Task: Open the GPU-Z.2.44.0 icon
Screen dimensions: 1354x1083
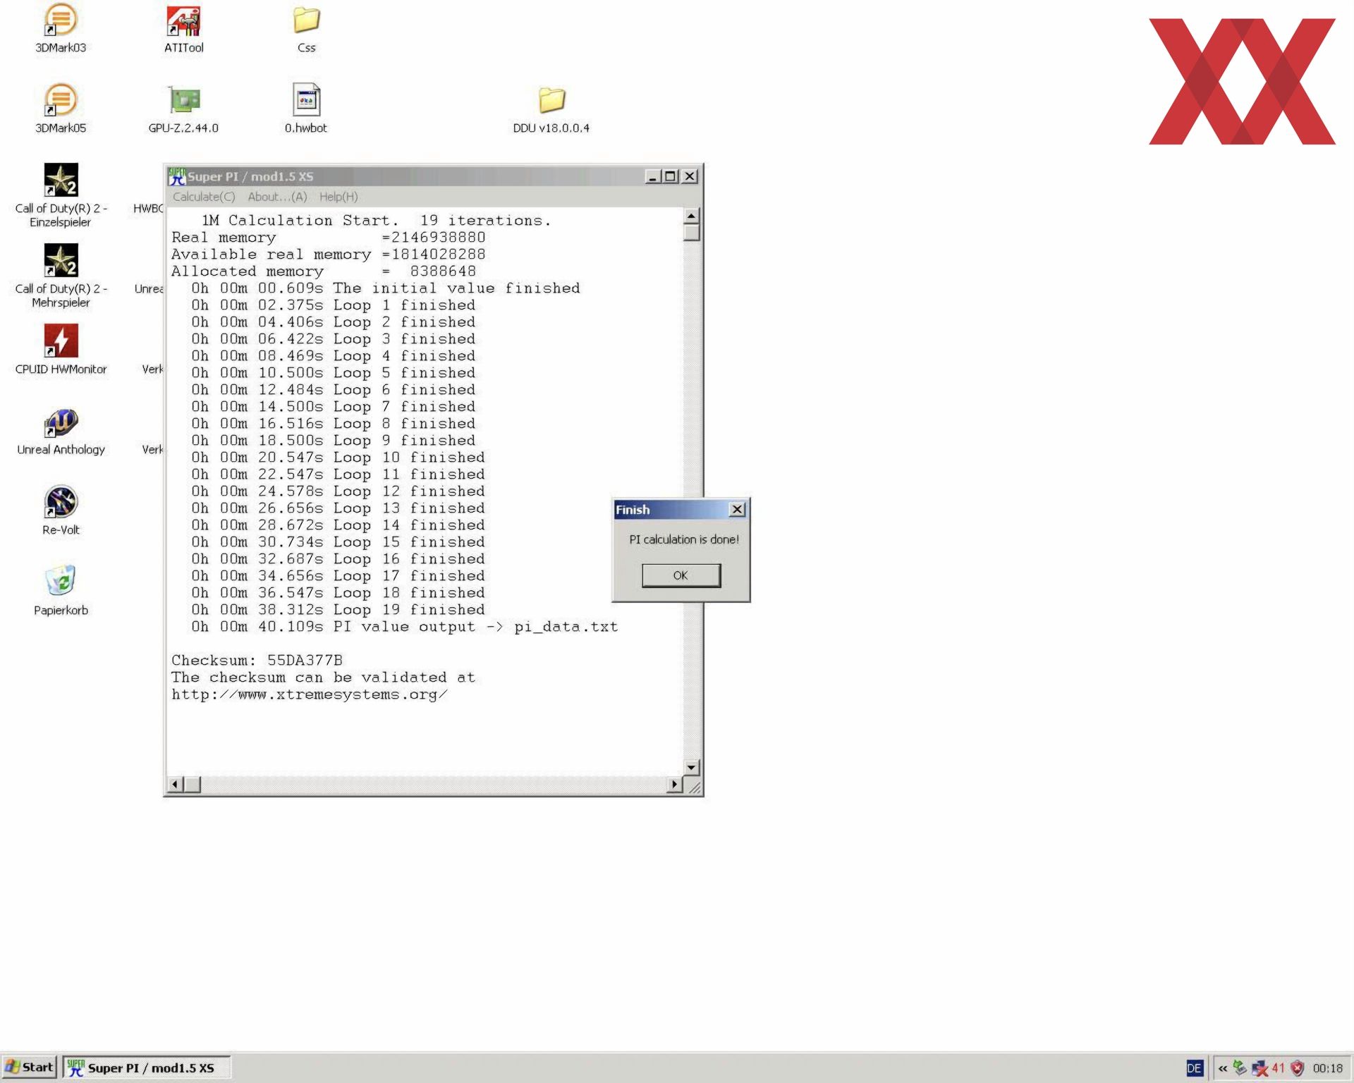Action: (x=183, y=101)
